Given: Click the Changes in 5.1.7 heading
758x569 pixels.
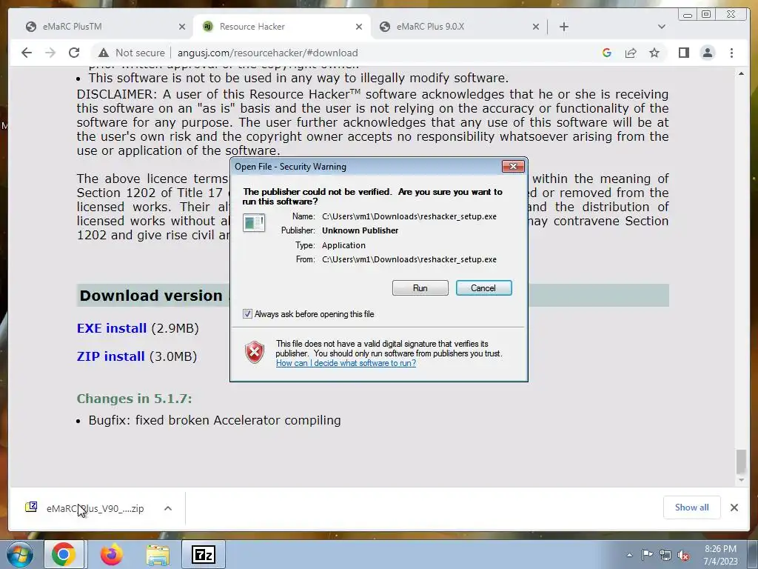Looking at the screenshot, I should pyautogui.click(x=135, y=399).
